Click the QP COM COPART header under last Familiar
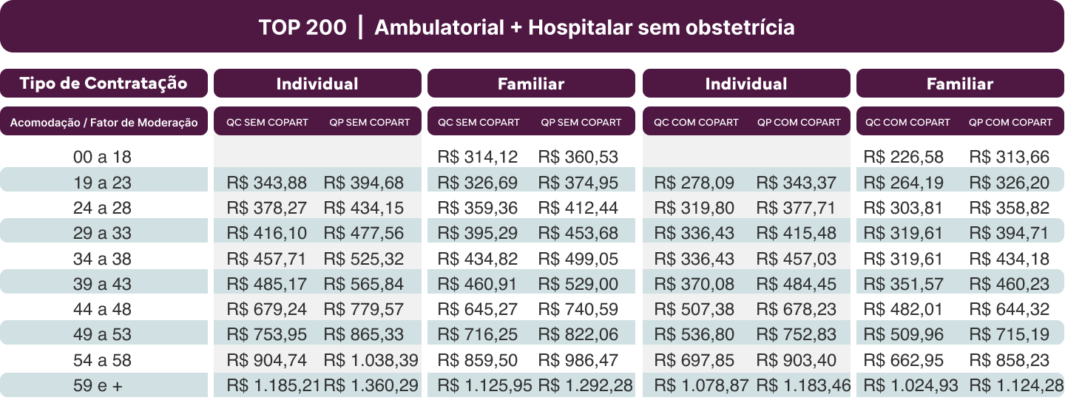Image resolution: width=1065 pixels, height=403 pixels. [1010, 122]
